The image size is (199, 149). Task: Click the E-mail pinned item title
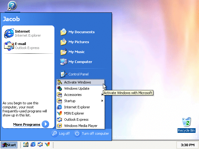pos(21,44)
